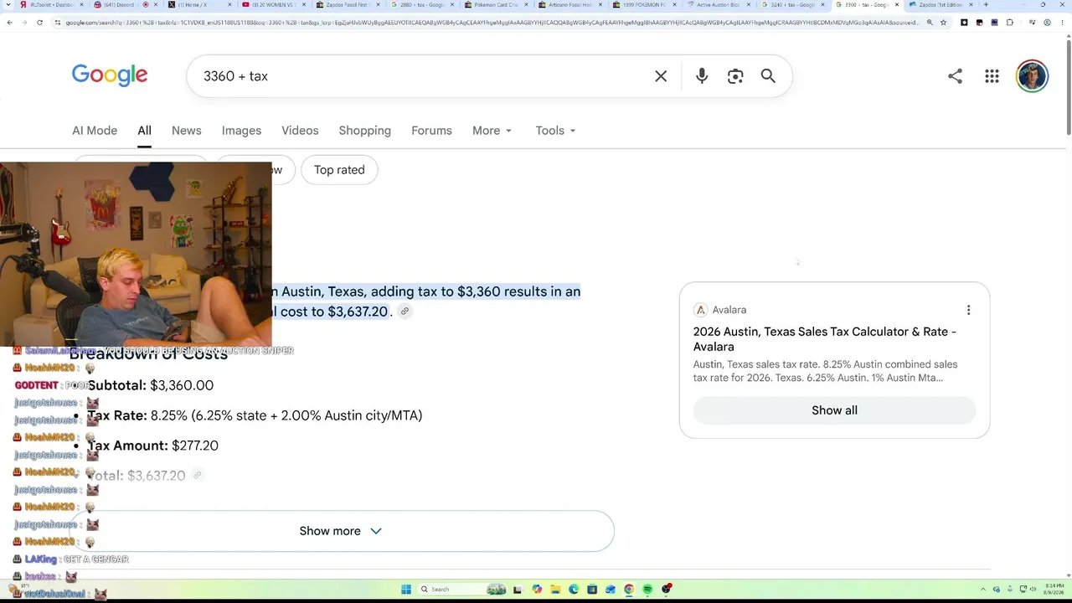
Task: Switch to the Shopping tab
Action: 364,131
